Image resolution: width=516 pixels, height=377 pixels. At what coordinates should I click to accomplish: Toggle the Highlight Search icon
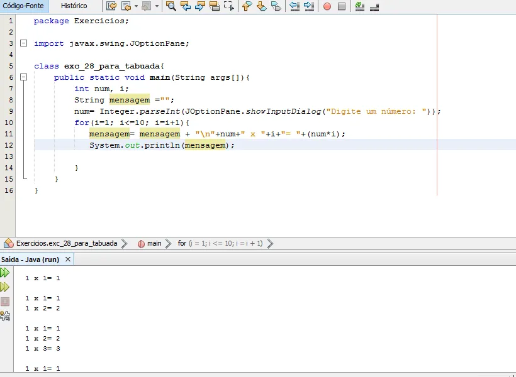click(x=215, y=6)
